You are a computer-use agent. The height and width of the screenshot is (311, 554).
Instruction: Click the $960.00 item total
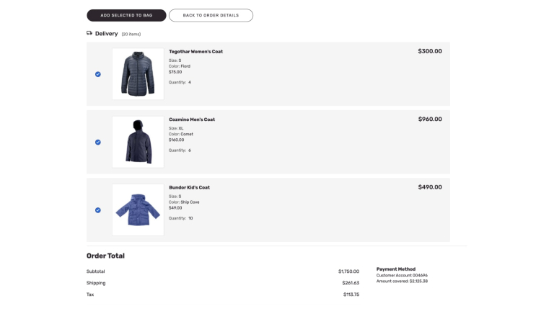[x=430, y=119]
